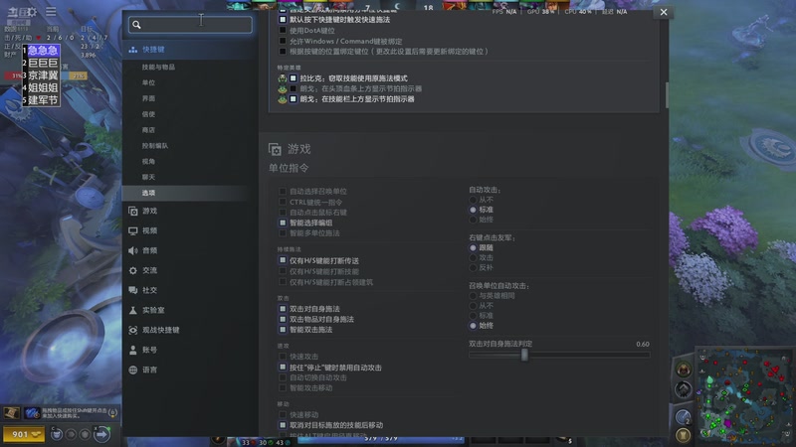Viewport: 796px width, 447px height.
Task: Click the scroll item icon in quick buy
Action: pyautogui.click(x=11, y=413)
